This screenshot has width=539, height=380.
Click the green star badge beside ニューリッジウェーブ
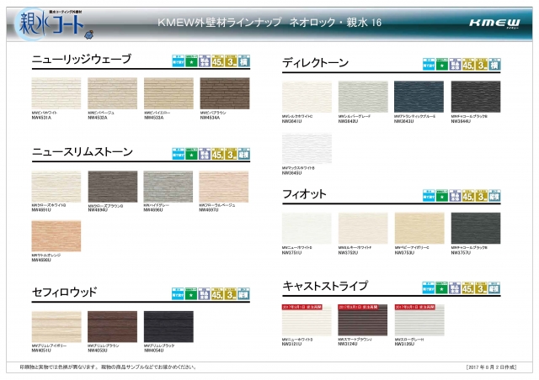click(x=191, y=61)
